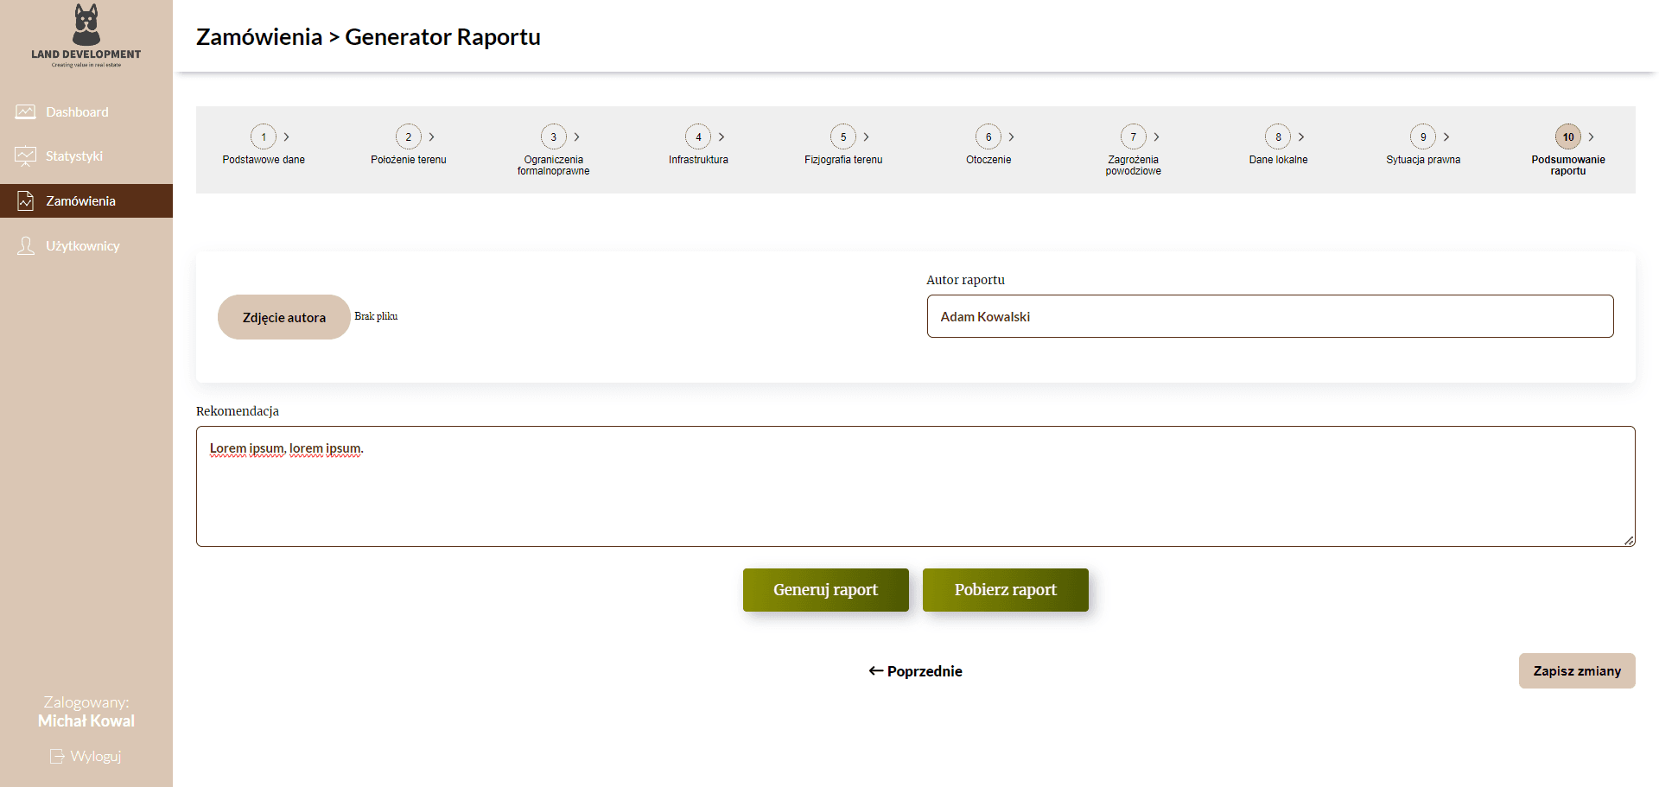Click the Pobierz raport button
This screenshot has height=787, width=1659.
(1006, 590)
